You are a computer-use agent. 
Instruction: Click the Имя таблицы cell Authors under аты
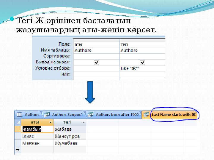point(96,50)
